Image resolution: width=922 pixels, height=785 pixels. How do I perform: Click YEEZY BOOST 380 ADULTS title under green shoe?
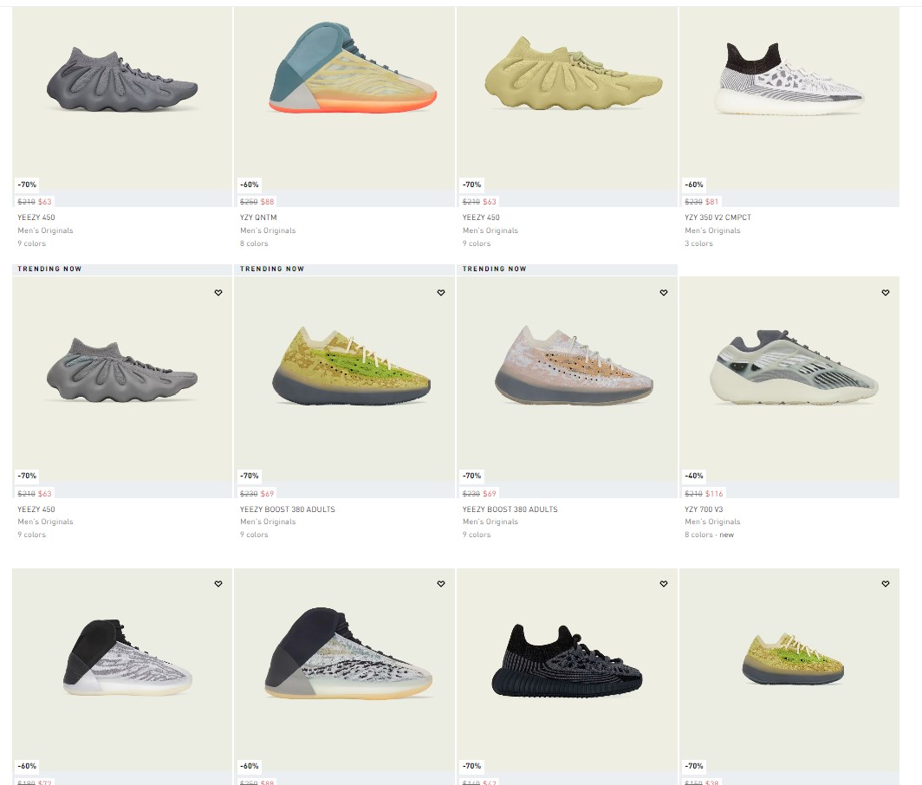(x=288, y=509)
